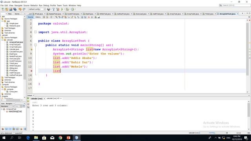Open the Windows Start menu
This screenshot has width=251, height=141.
[x=4, y=137]
